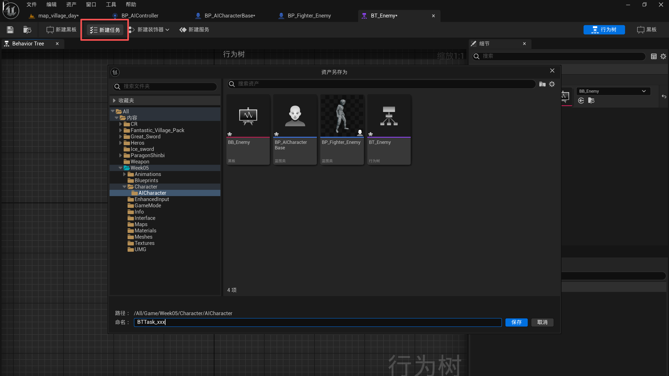Click the Save button in dialog
Image resolution: width=669 pixels, height=376 pixels.
tap(516, 322)
